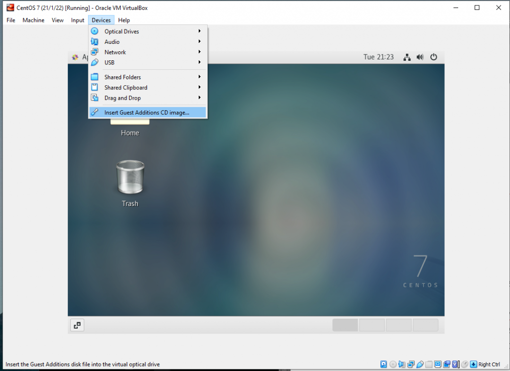Select the Audio menu entry
The height and width of the screenshot is (371, 510).
[147, 41]
